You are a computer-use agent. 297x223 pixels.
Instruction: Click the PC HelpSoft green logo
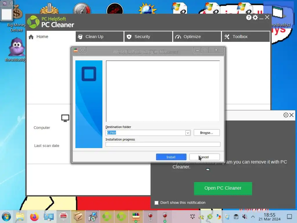click(33, 22)
